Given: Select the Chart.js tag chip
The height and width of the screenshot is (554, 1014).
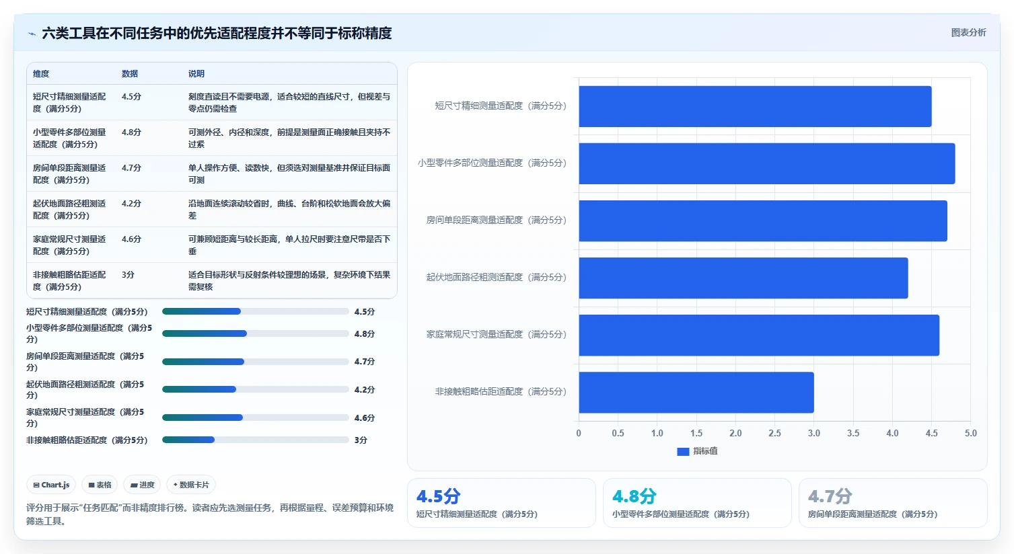Looking at the screenshot, I should (x=52, y=485).
